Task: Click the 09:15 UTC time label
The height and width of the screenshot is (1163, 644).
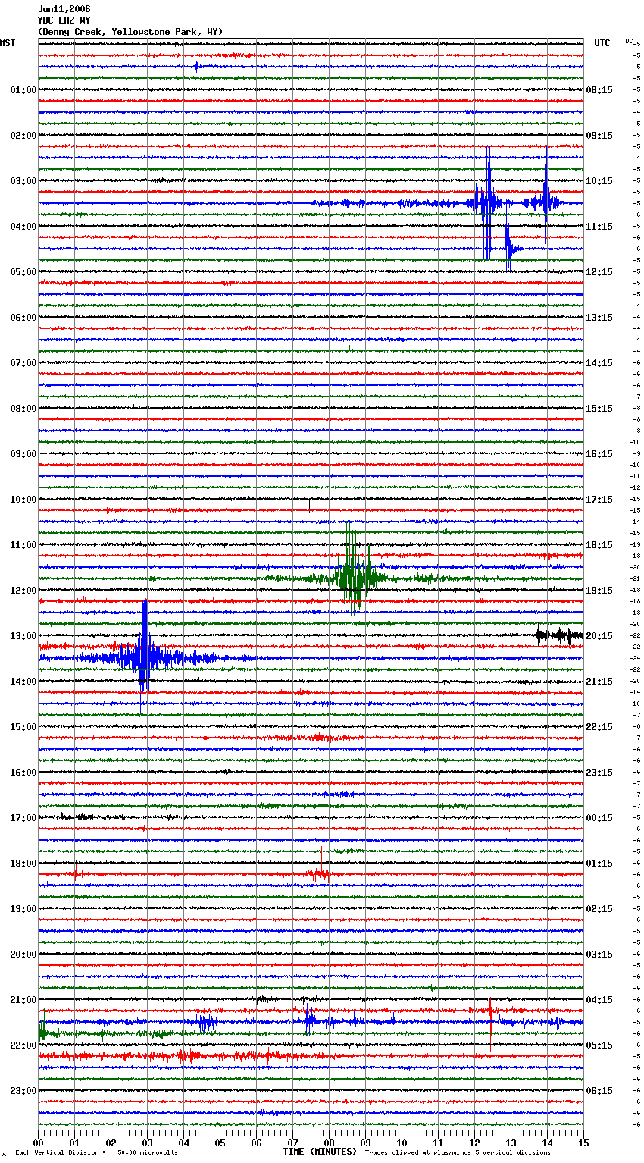Action: point(599,136)
